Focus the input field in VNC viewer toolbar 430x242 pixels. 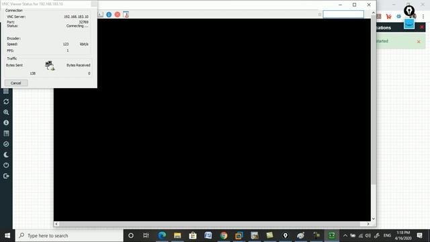(x=343, y=14)
